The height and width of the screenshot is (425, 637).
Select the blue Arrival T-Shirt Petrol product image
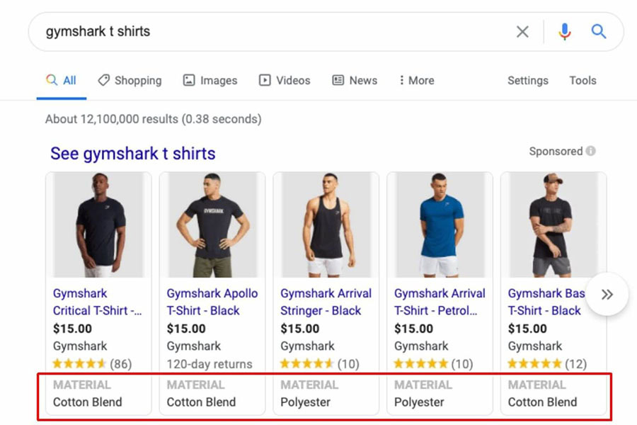pos(440,225)
